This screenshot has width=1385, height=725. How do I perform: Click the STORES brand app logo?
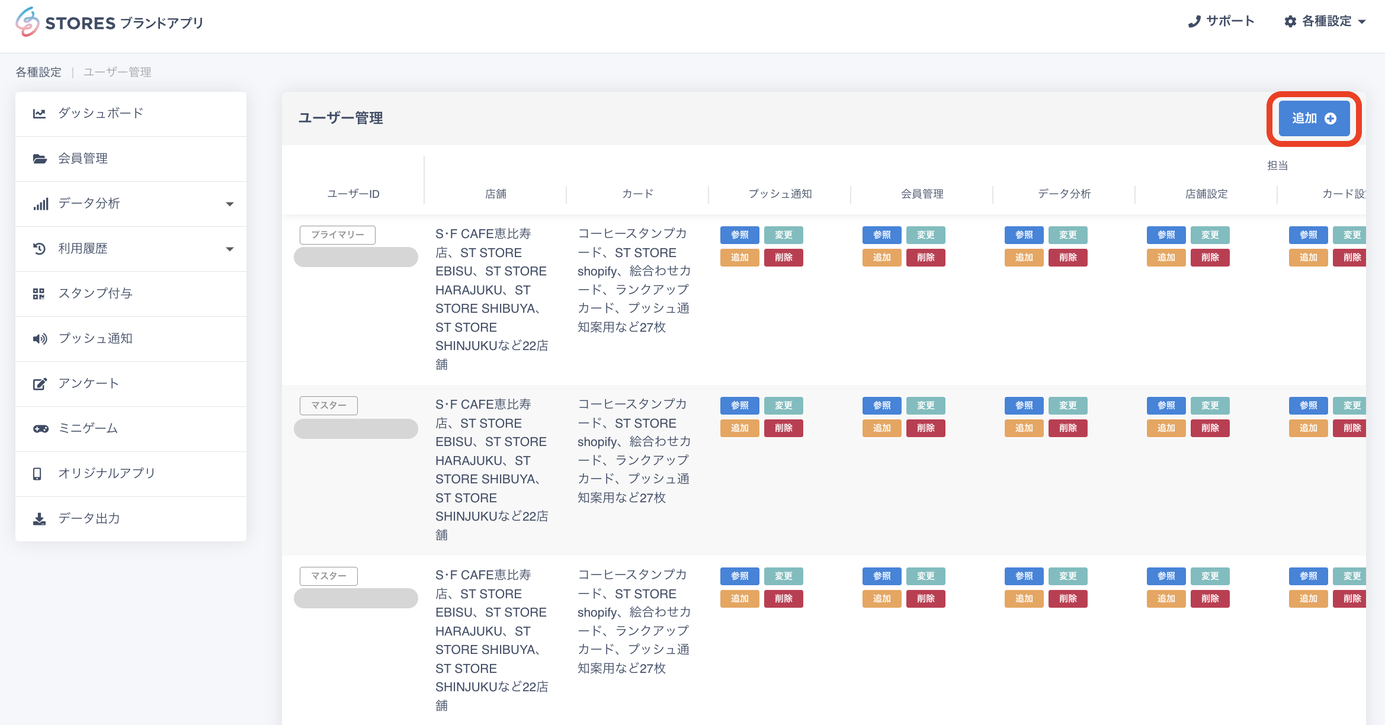click(109, 23)
